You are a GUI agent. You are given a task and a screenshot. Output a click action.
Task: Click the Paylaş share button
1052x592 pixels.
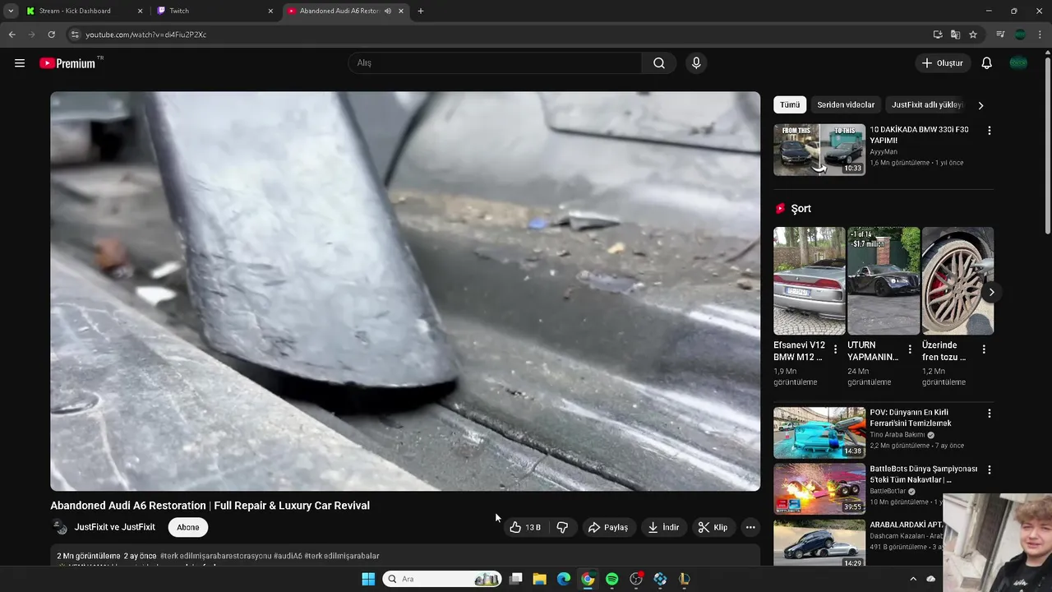pyautogui.click(x=608, y=527)
